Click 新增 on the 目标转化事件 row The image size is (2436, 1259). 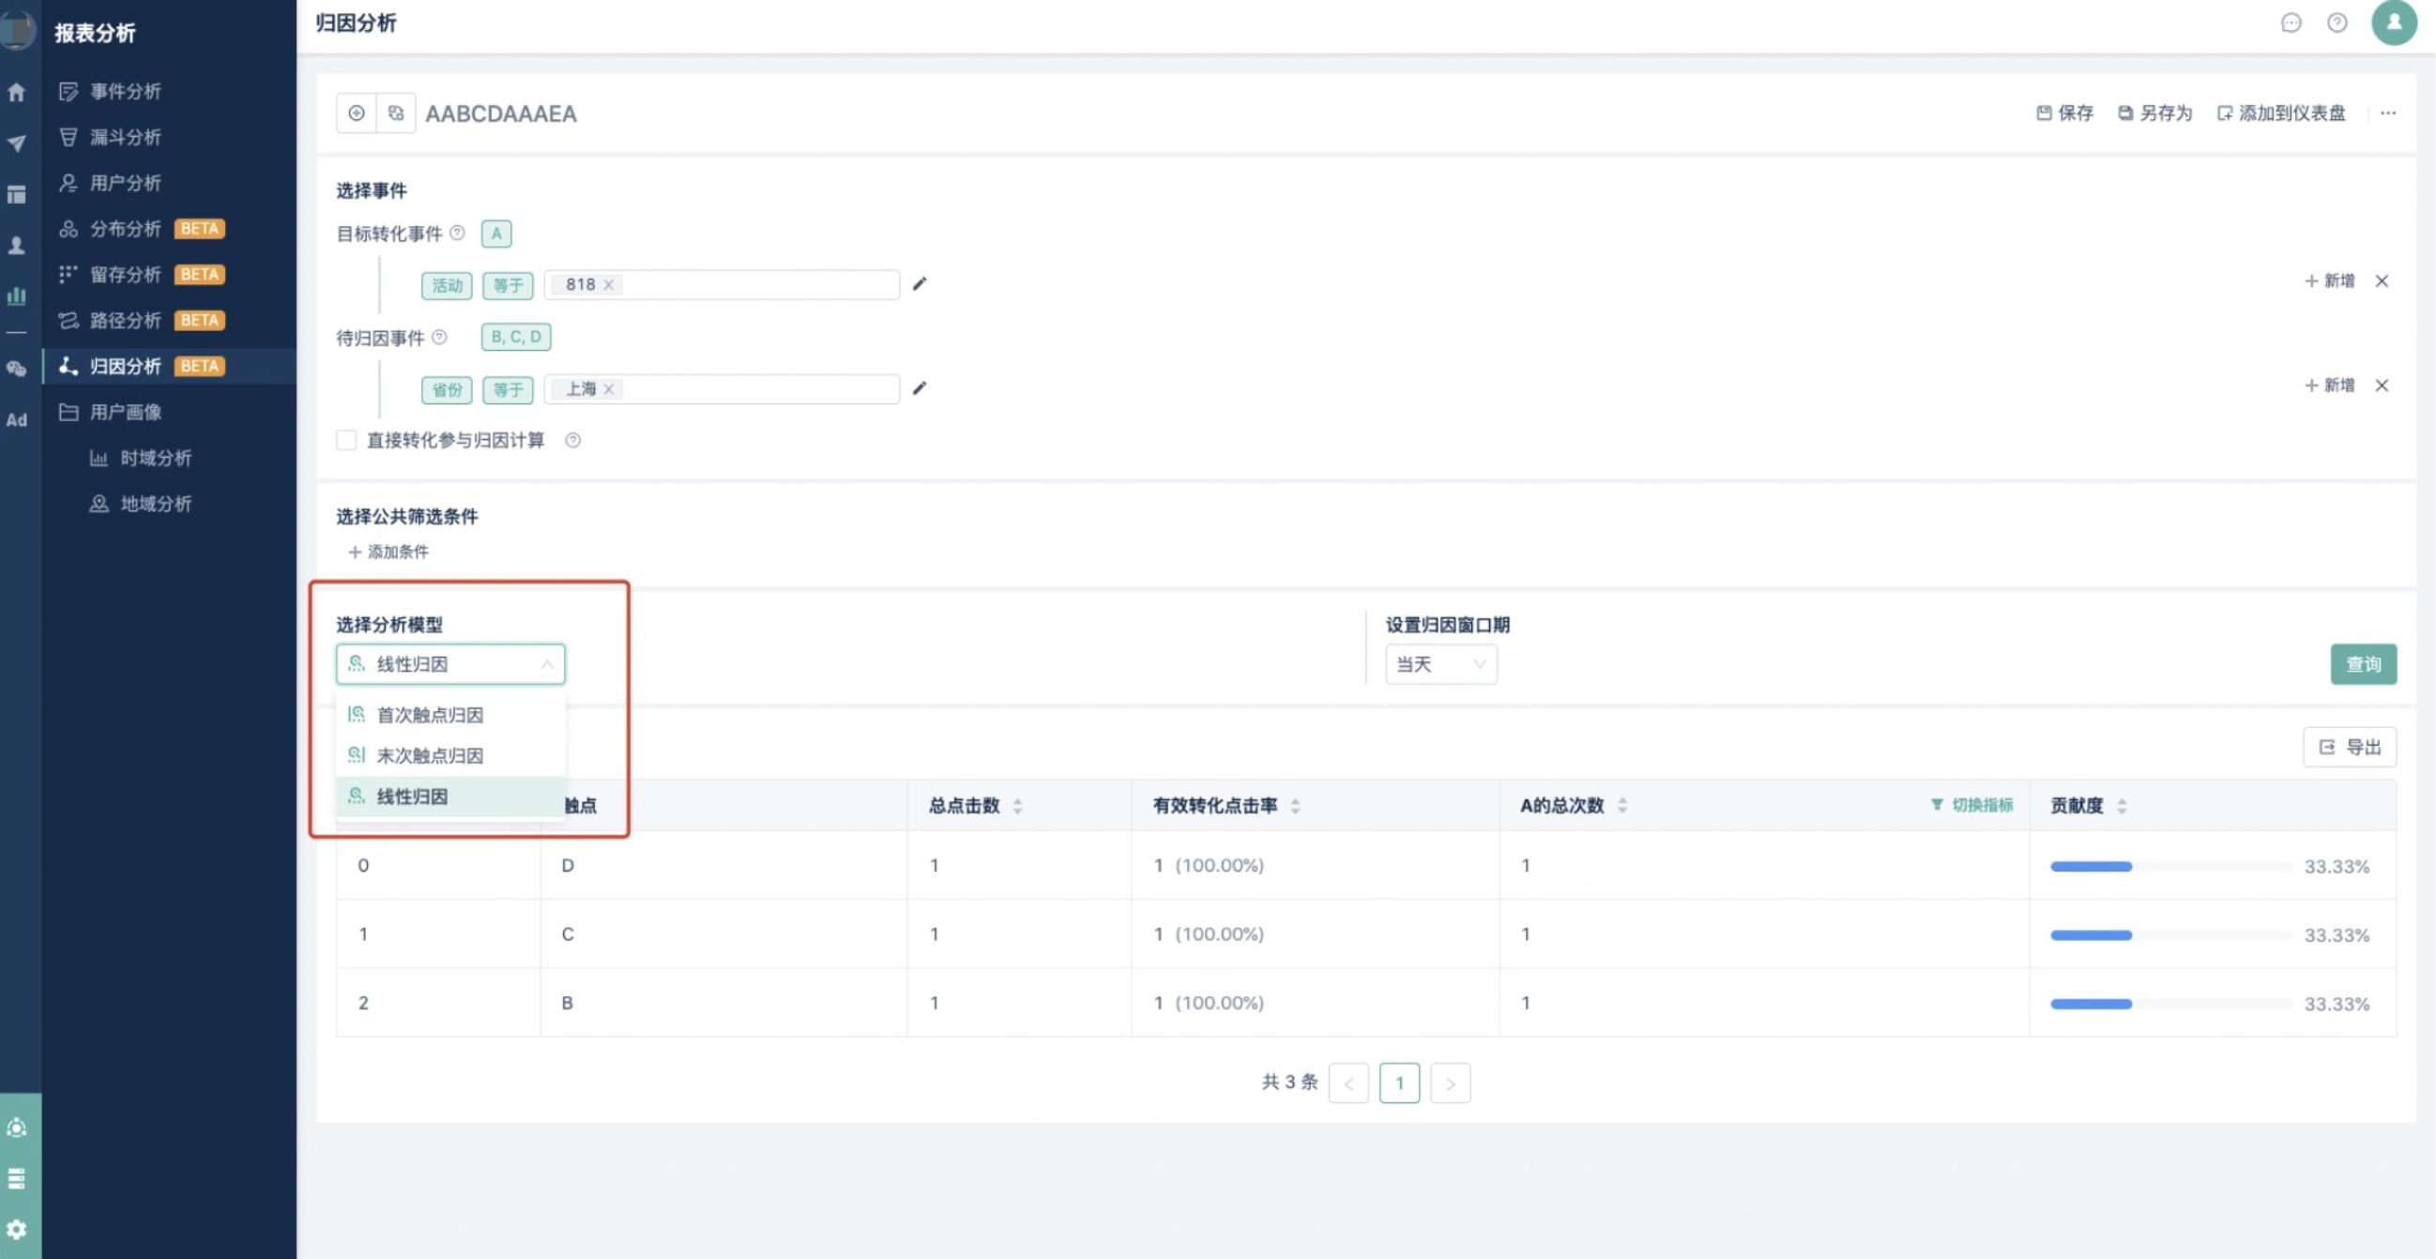click(2329, 281)
